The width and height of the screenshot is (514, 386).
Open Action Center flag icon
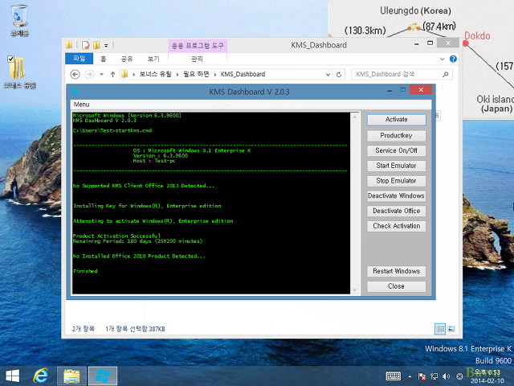(x=422, y=376)
